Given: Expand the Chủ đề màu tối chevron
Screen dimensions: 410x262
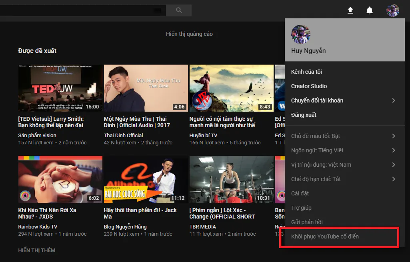Looking at the screenshot, I should coord(394,136).
